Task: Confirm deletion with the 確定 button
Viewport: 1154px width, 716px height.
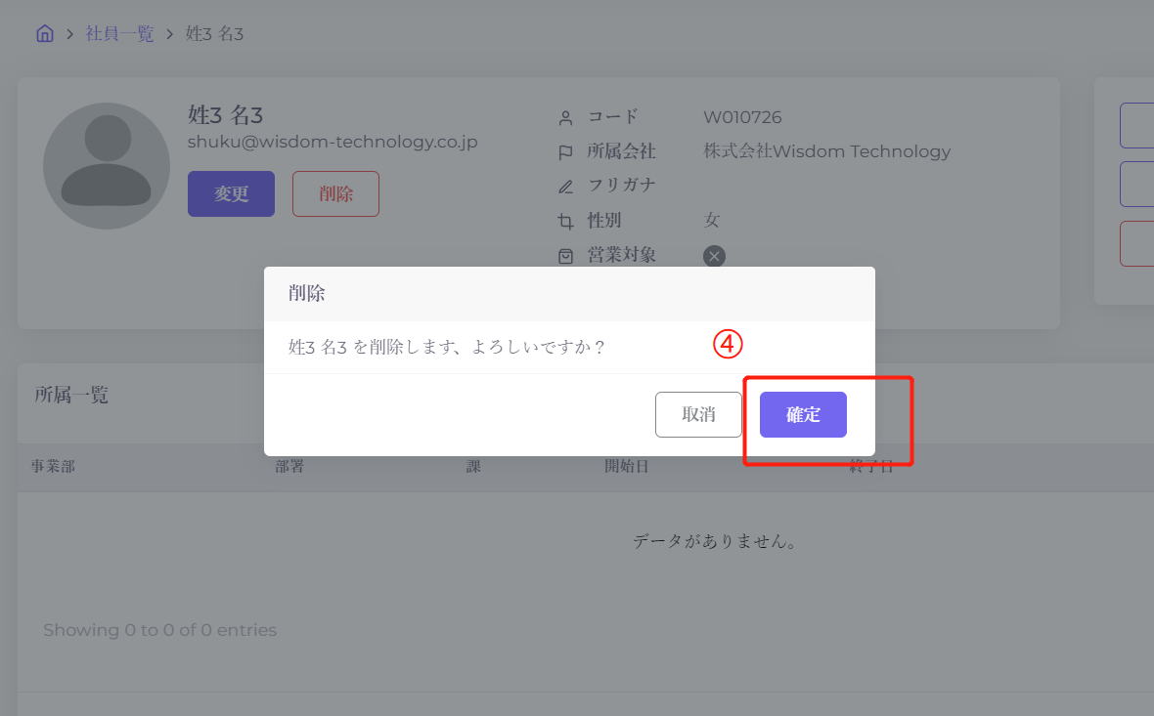Action: [803, 415]
